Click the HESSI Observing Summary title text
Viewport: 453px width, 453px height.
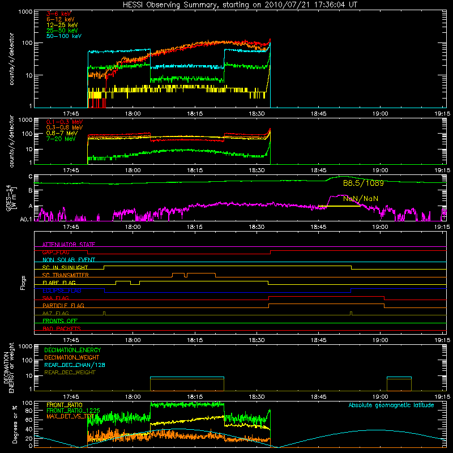click(x=240, y=5)
